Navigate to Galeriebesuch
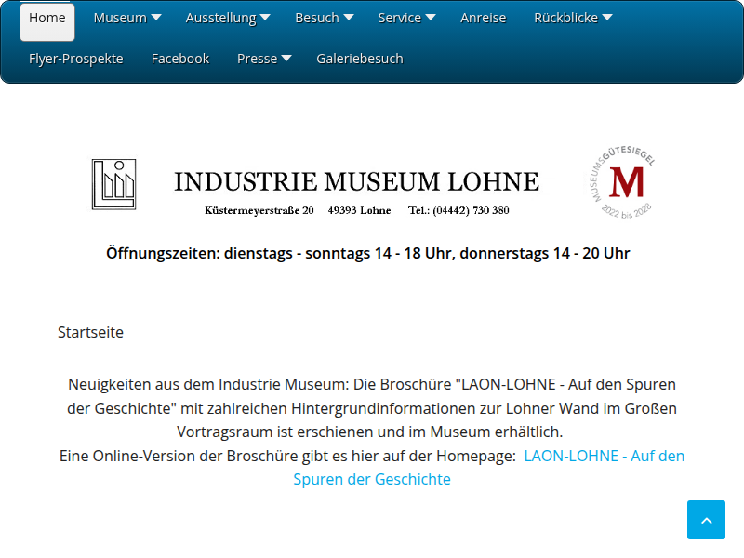Image resolution: width=744 pixels, height=558 pixels. point(360,59)
